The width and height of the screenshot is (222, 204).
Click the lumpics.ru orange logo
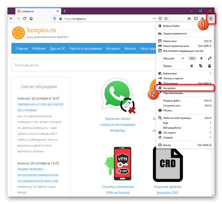pyautogui.click(x=18, y=33)
